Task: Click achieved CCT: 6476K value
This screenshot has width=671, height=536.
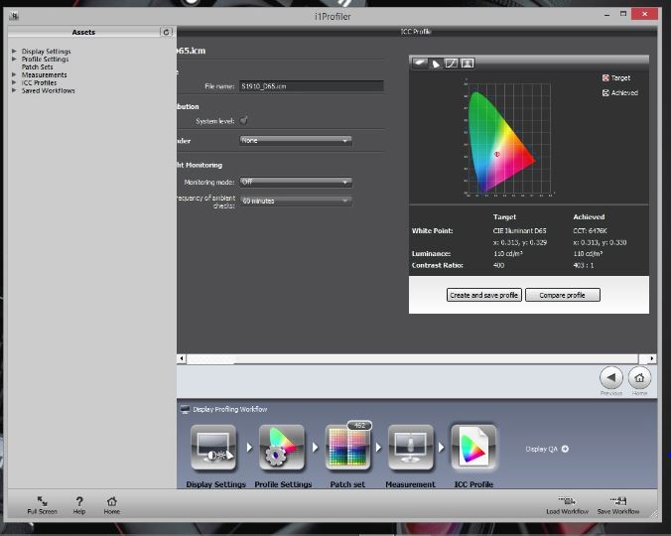Action: pos(591,230)
